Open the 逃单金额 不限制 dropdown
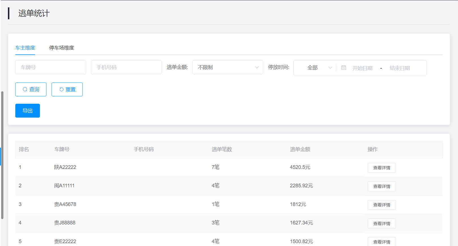This screenshot has height=246, width=458. click(227, 67)
